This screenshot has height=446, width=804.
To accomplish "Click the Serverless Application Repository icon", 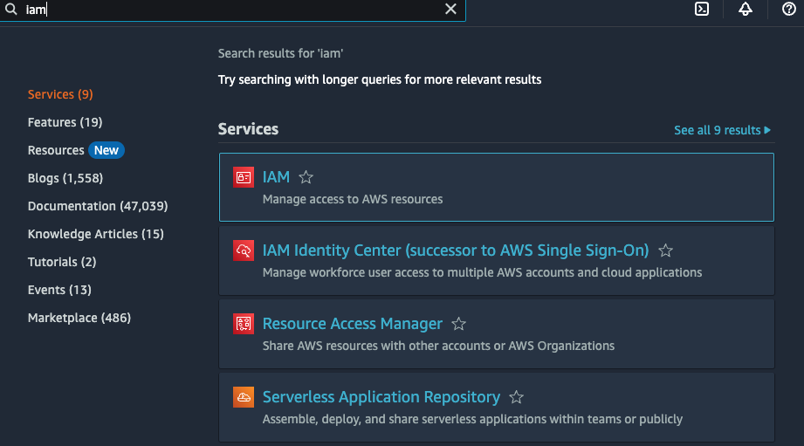I will [x=244, y=397].
